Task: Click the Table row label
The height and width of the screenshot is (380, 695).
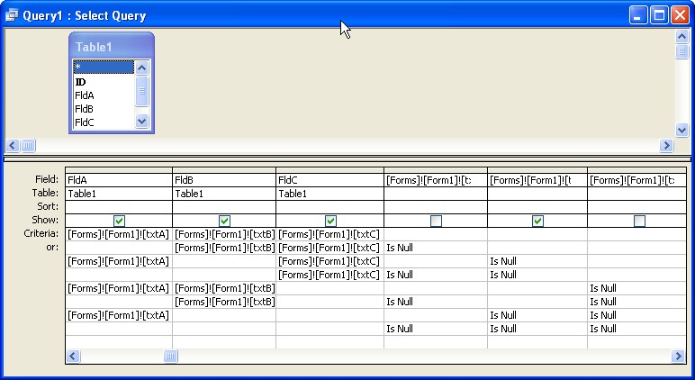Action: pyautogui.click(x=46, y=193)
